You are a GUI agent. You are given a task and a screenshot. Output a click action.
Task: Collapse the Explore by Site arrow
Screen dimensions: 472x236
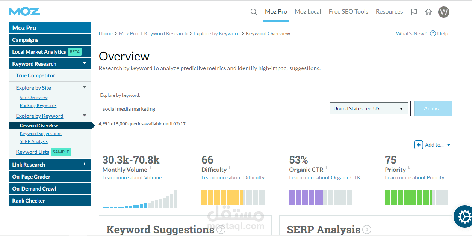[x=85, y=87]
